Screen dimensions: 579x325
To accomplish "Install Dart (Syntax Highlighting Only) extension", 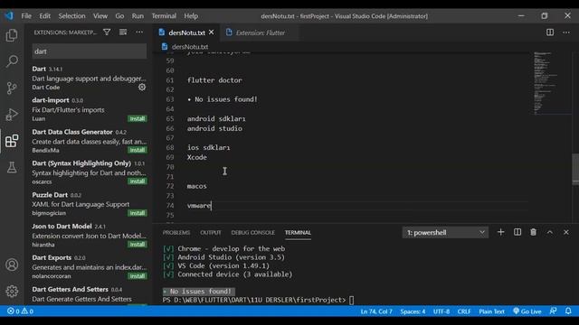I will (137, 181).
